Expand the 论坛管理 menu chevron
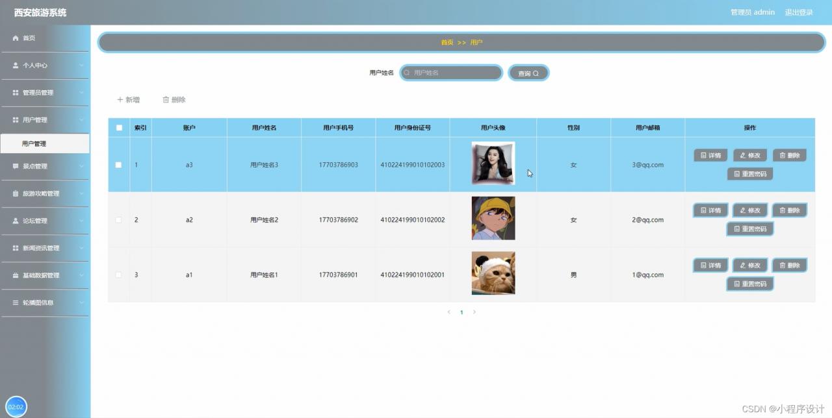The image size is (832, 418). [81, 221]
